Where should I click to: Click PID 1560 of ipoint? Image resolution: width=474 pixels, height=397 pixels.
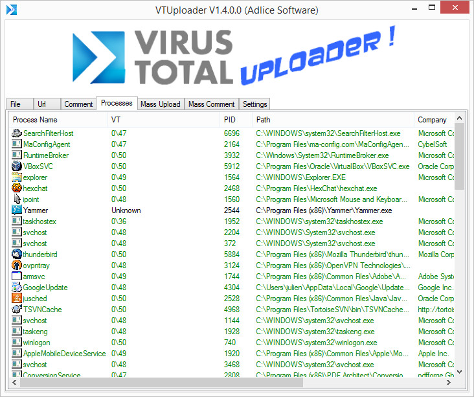coord(232,199)
